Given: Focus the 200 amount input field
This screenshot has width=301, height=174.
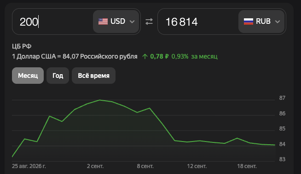Looking at the screenshot, I should [x=52, y=22].
